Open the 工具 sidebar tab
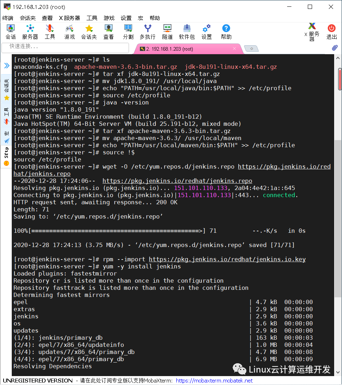Screen dimensions: 342x385 click(x=6, y=115)
